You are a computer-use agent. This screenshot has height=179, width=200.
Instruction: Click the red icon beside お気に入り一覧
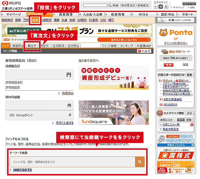pos(192,124)
